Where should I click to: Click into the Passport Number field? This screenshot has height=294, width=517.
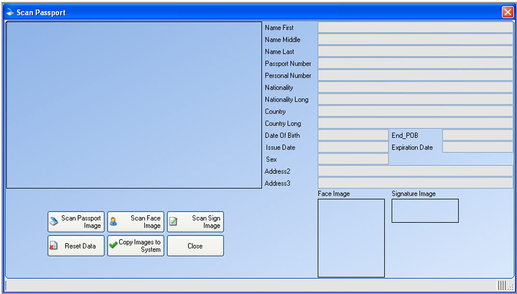(x=415, y=64)
